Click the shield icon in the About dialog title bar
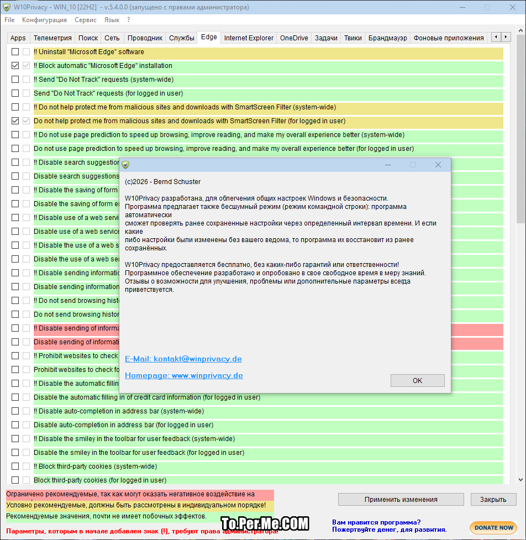 [x=125, y=165]
